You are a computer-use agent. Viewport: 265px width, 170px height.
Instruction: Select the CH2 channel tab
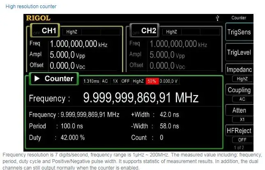[145, 30]
